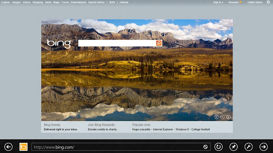Show previous Bing homepage image
273x153 pixels.
(x=217, y=117)
